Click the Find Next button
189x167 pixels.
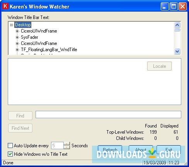point(20,128)
